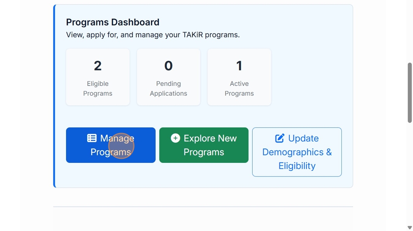The width and height of the screenshot is (413, 231).
Task: Click the "Eligible Programs" label text
Action: point(98,88)
